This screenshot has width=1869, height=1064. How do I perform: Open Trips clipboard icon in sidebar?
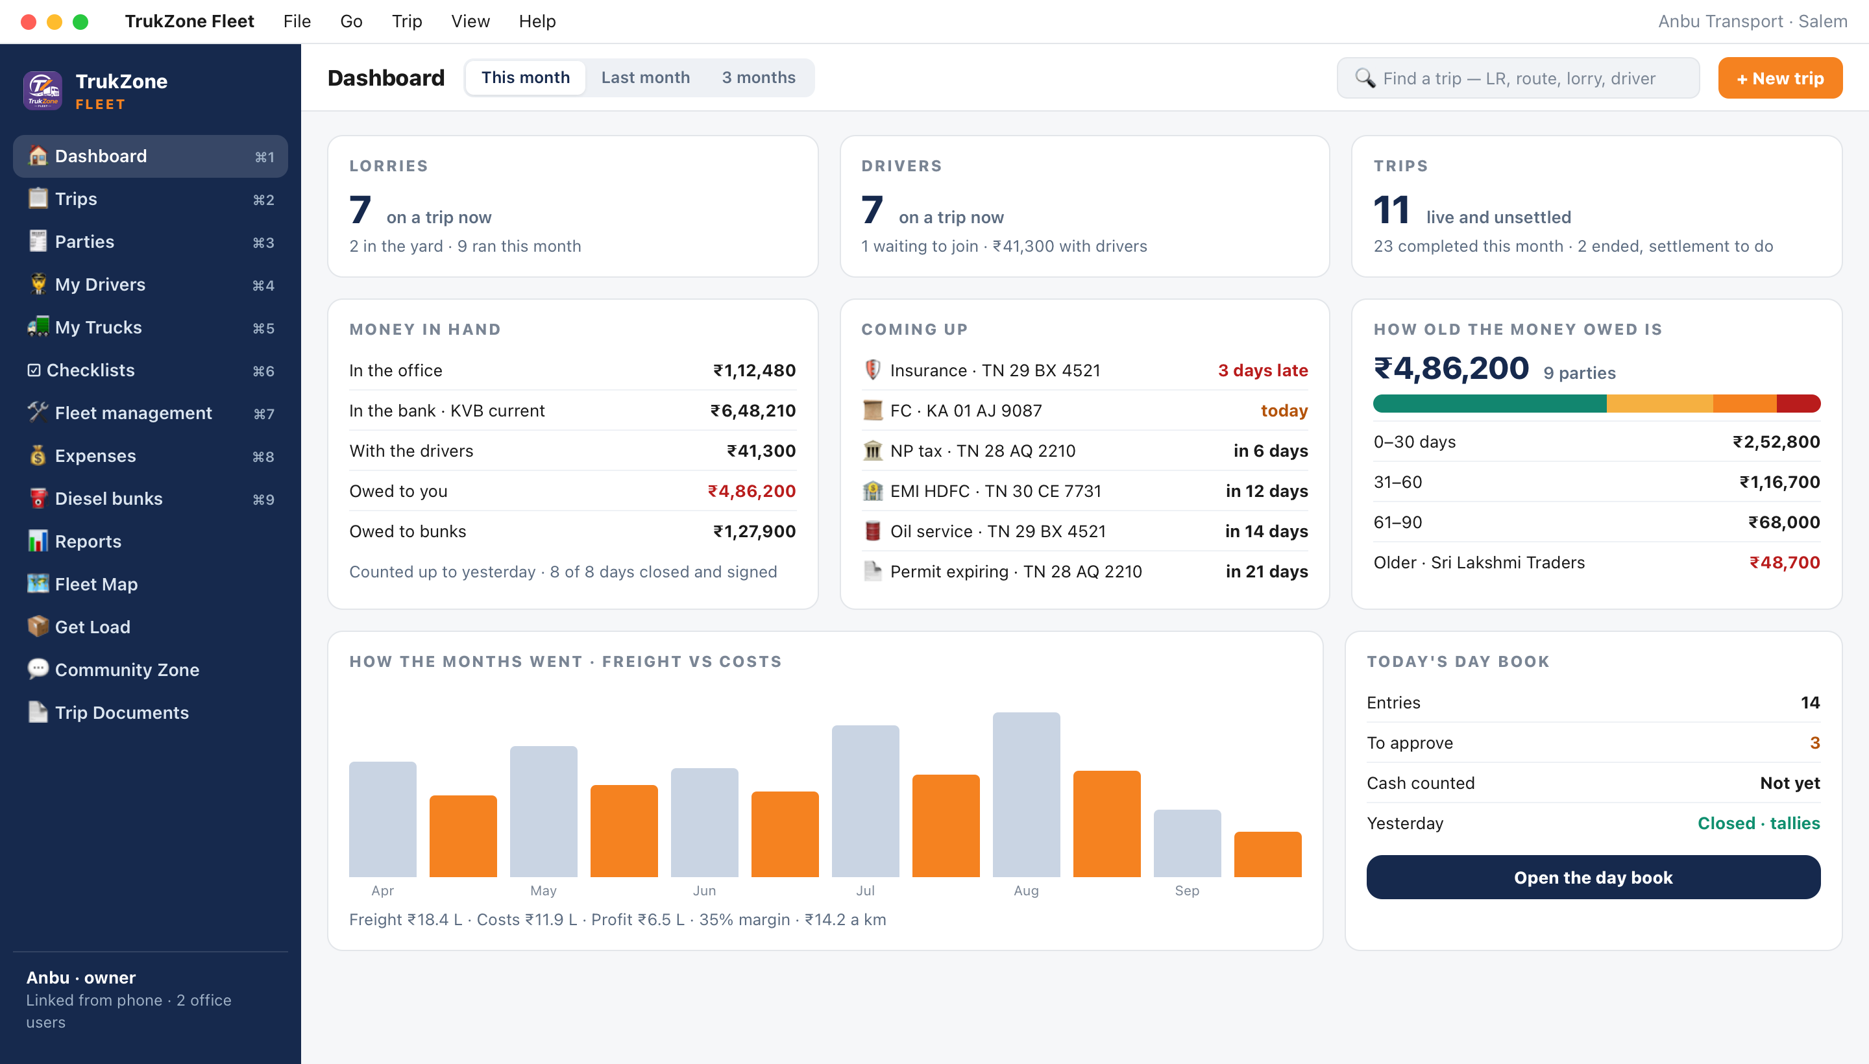click(x=37, y=199)
